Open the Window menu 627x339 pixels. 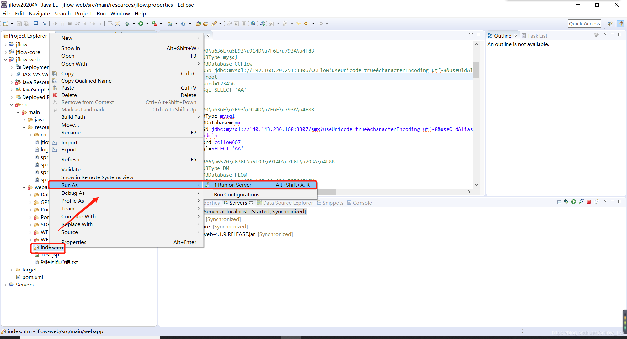tap(120, 13)
